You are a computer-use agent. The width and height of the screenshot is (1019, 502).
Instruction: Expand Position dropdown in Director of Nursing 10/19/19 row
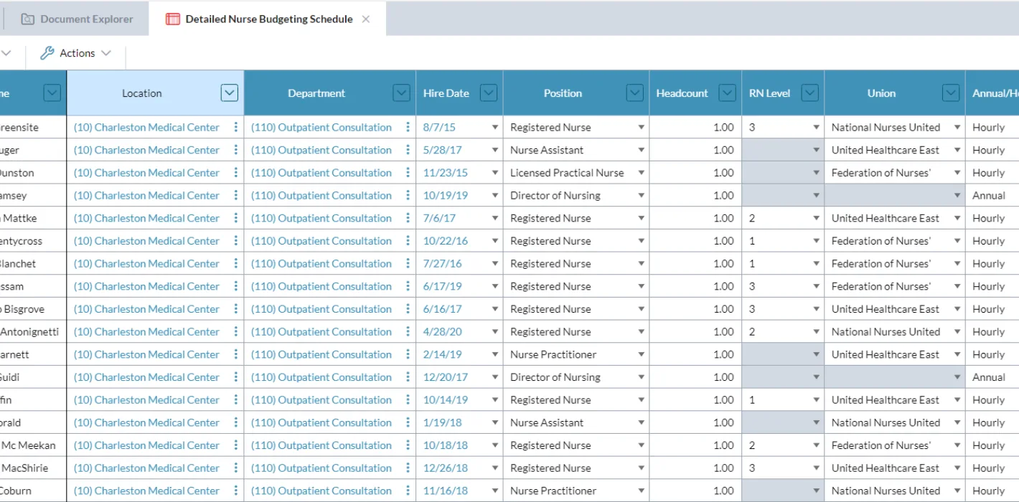(641, 196)
